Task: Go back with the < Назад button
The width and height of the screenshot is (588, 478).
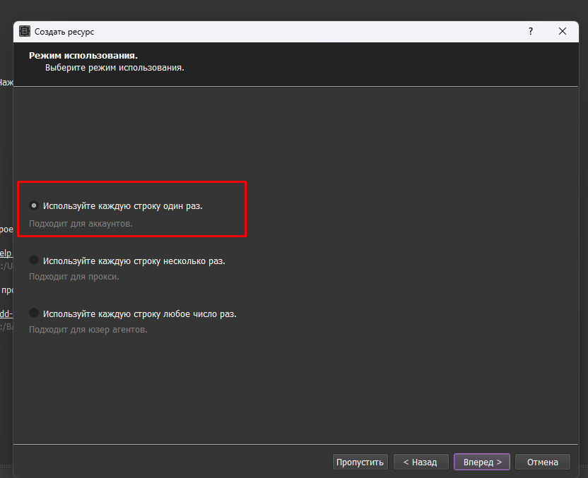Action: tap(420, 462)
